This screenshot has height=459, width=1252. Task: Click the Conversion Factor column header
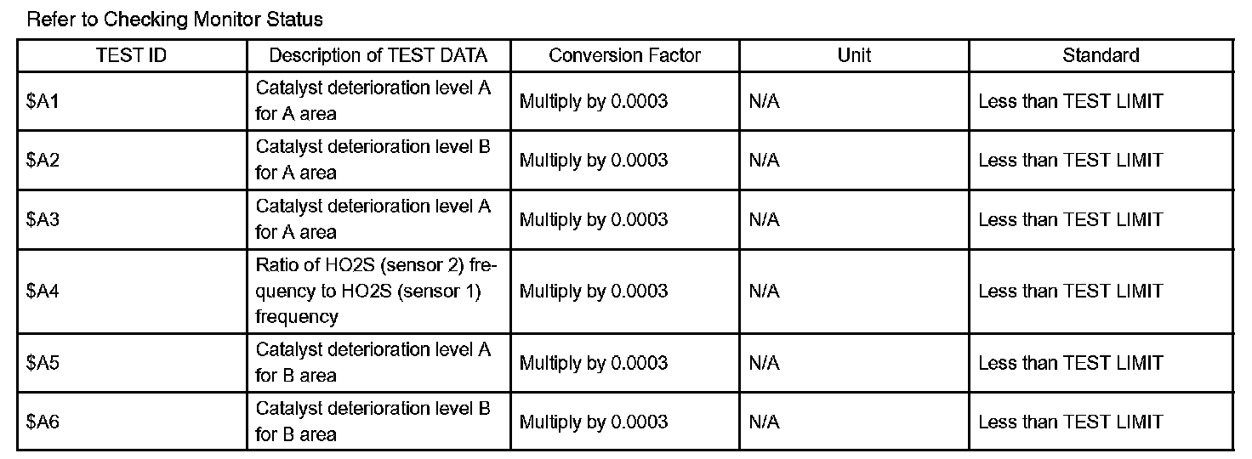625,56
